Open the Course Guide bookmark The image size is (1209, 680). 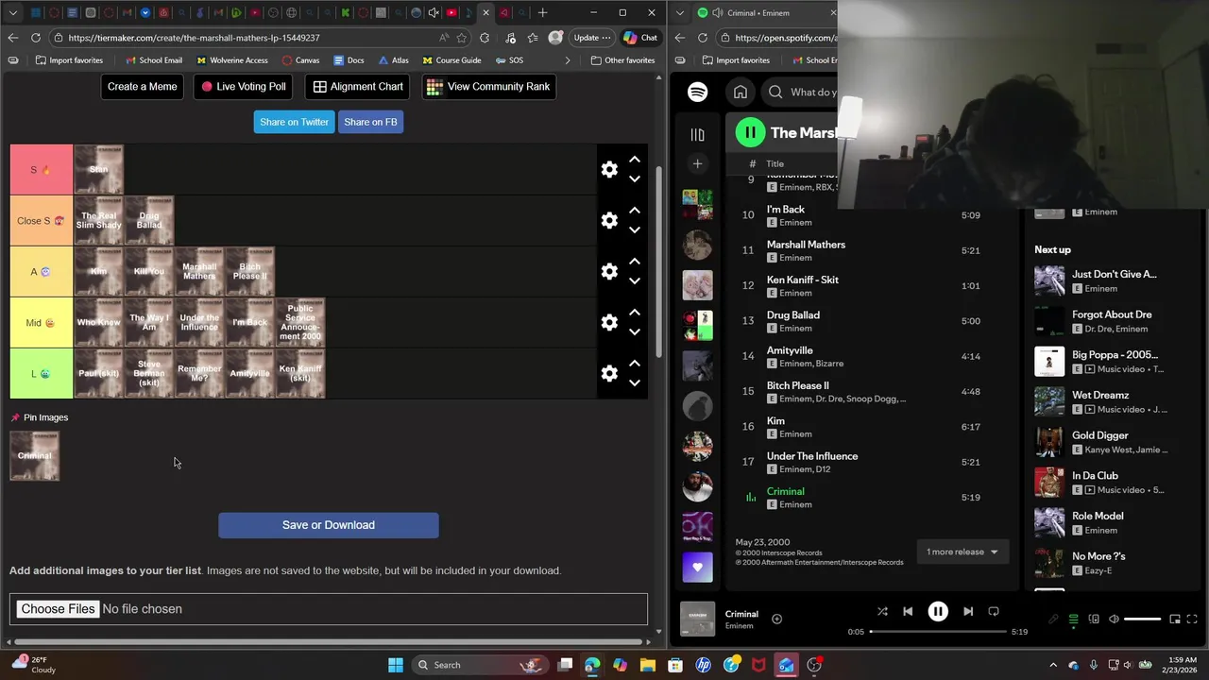(451, 60)
